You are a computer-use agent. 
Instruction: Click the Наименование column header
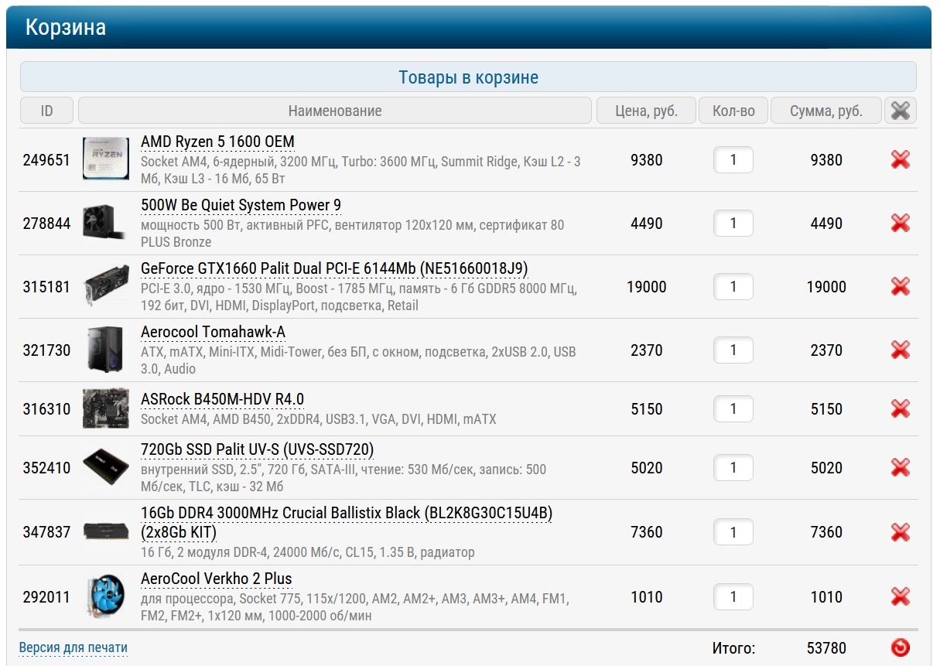click(x=335, y=111)
